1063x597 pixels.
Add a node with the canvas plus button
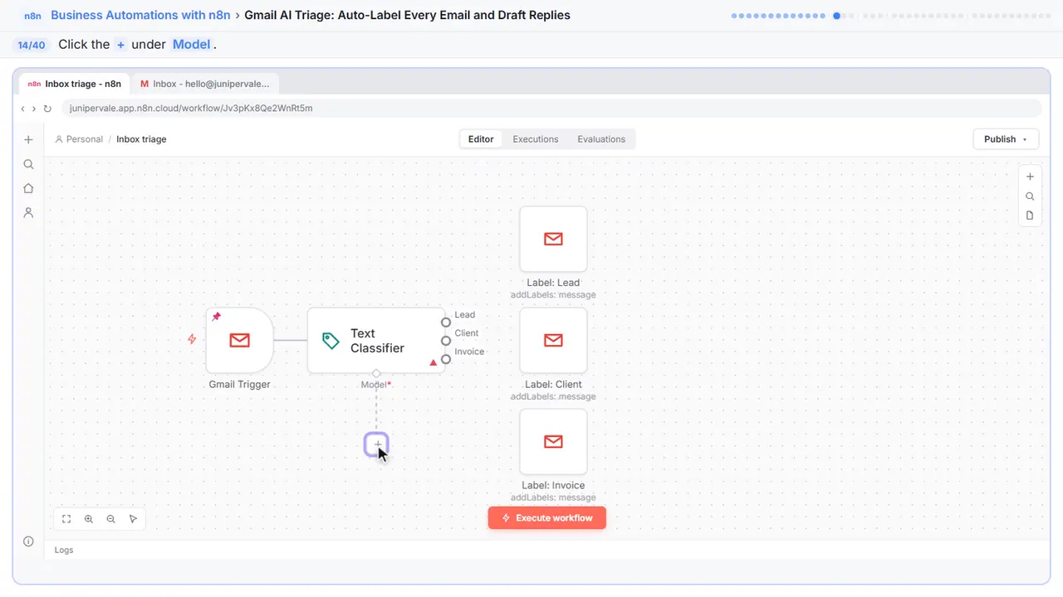pyautogui.click(x=1030, y=177)
